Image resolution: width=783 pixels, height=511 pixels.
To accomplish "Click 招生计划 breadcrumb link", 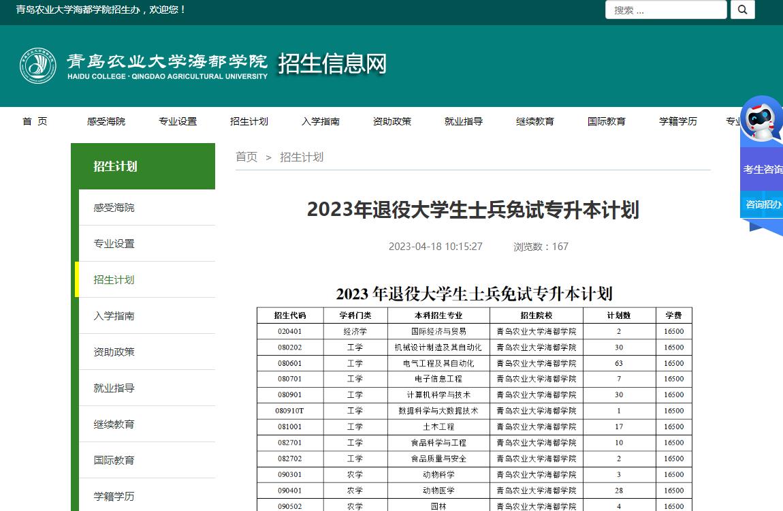I will tap(302, 157).
